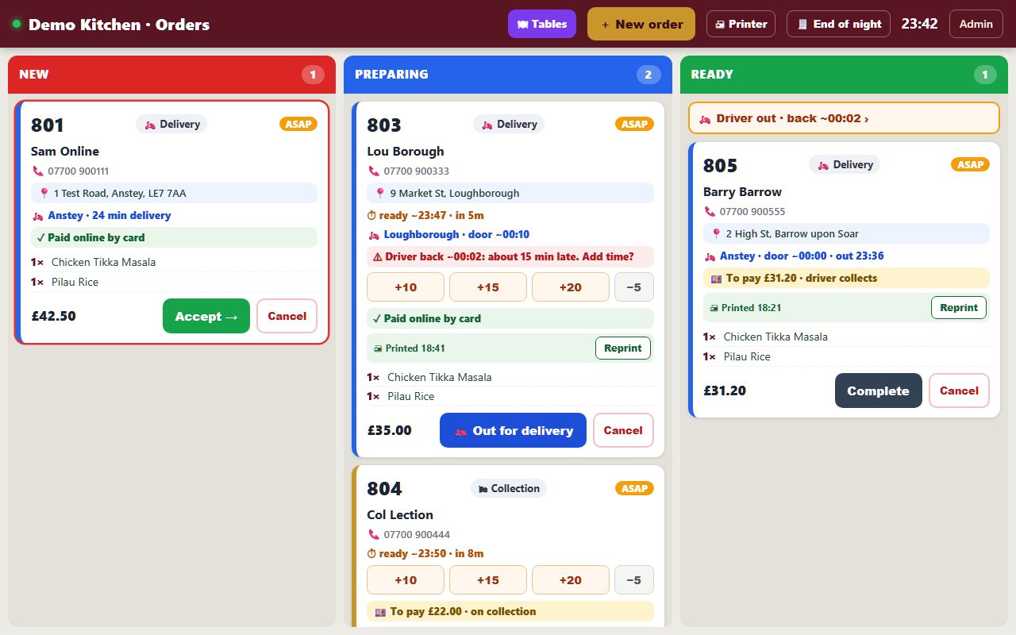Click order number 801
Viewport: 1016px width, 635px height.
coord(48,125)
